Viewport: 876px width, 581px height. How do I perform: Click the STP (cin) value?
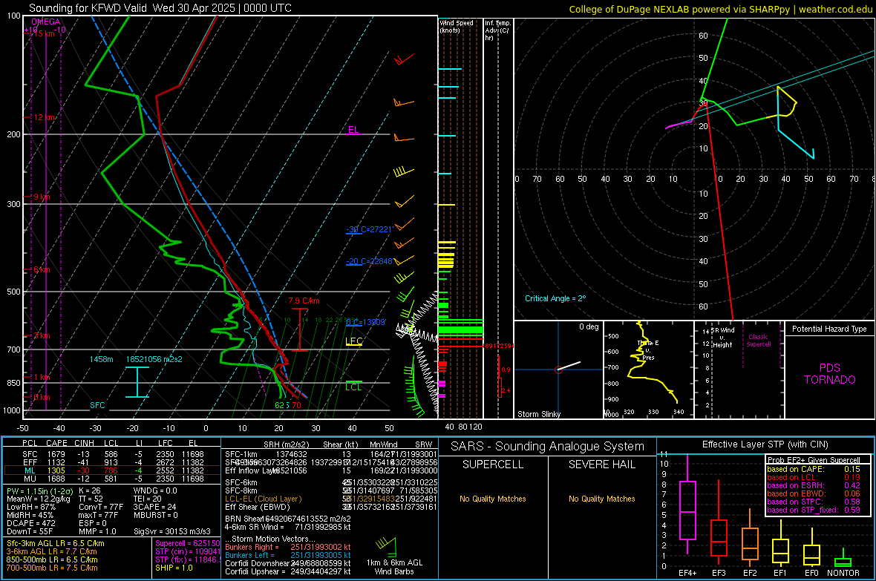pyautogui.click(x=188, y=551)
